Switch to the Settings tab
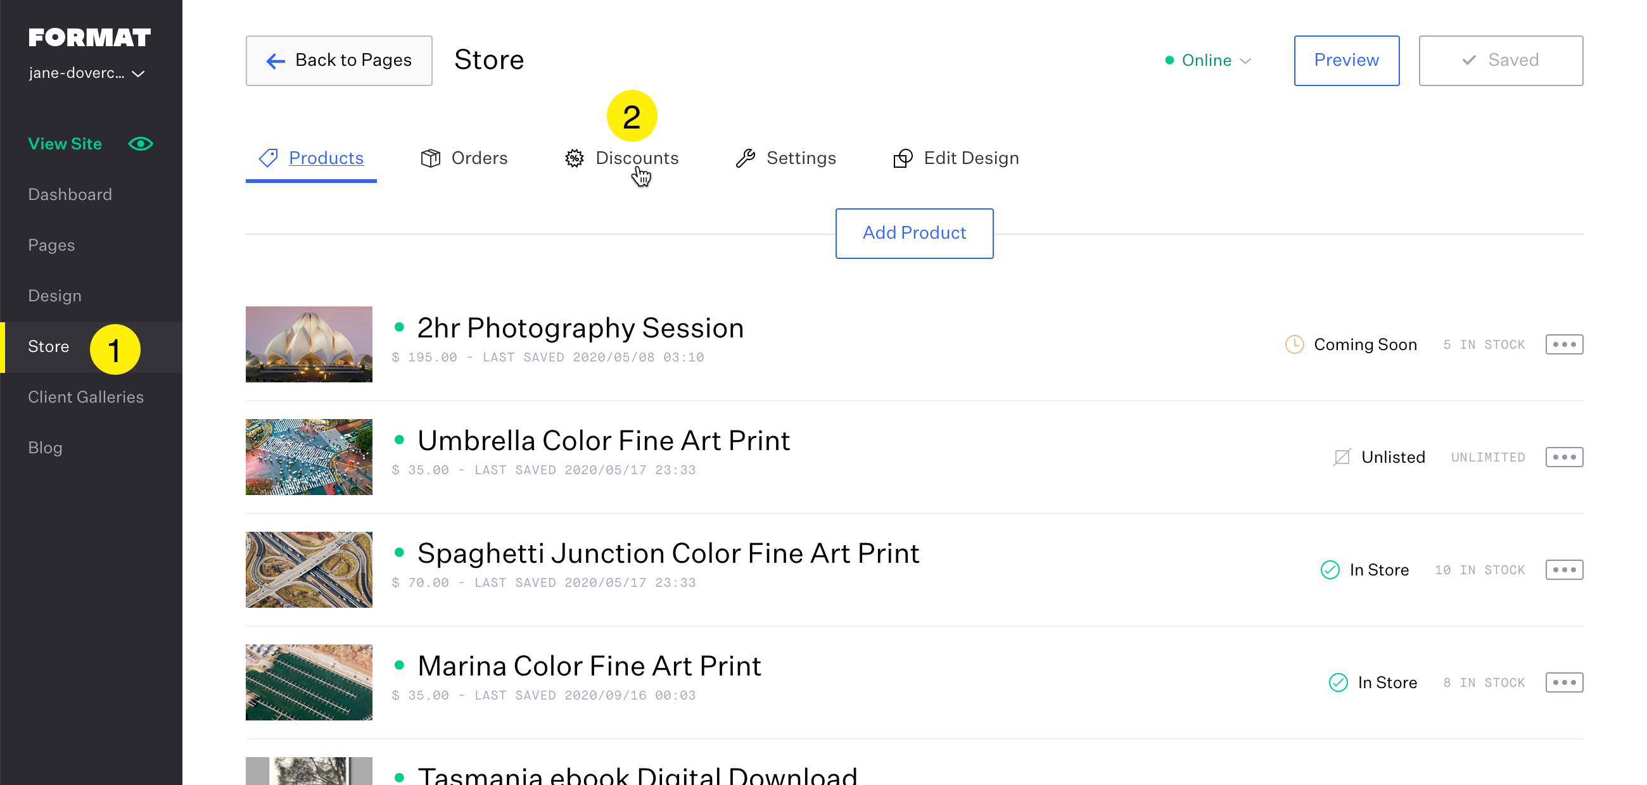 (785, 158)
